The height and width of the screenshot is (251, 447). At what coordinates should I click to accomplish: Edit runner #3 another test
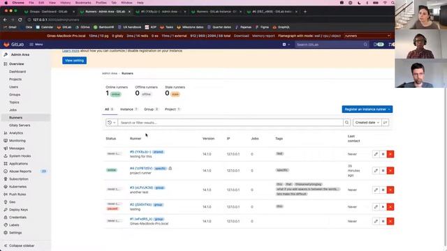pyautogui.click(x=376, y=190)
